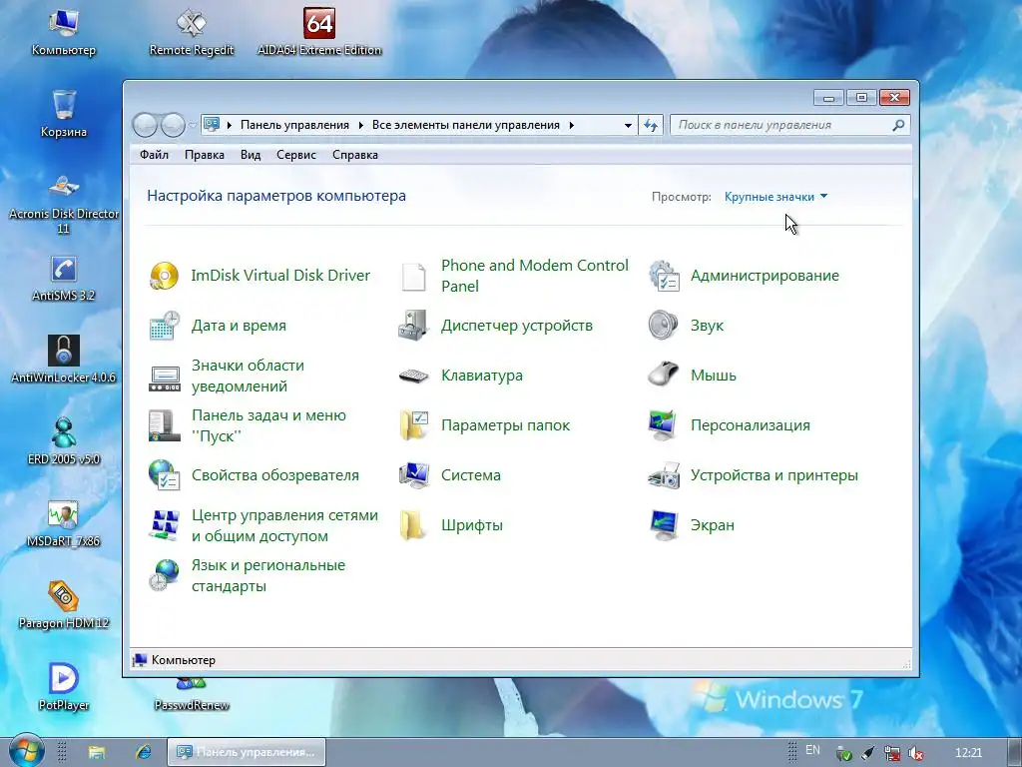This screenshot has height=767, width=1022.
Task: Select the AntiSMS 3.2 desktop icon
Action: 64,269
